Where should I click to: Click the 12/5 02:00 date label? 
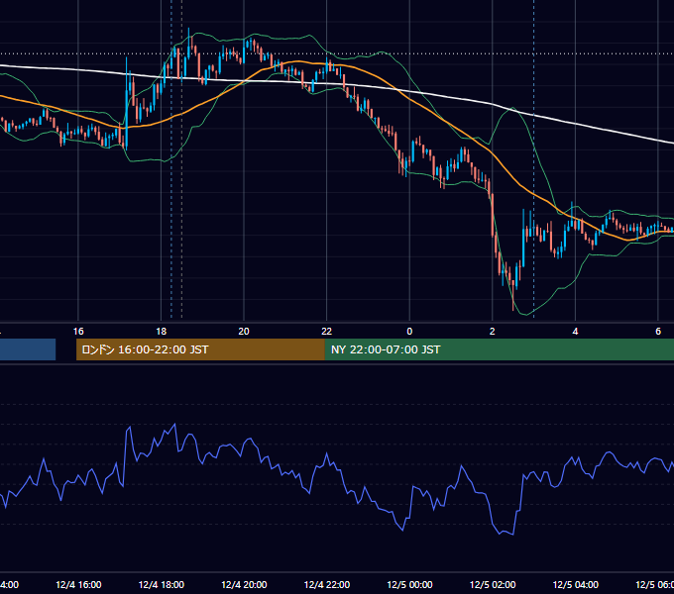pyautogui.click(x=493, y=585)
